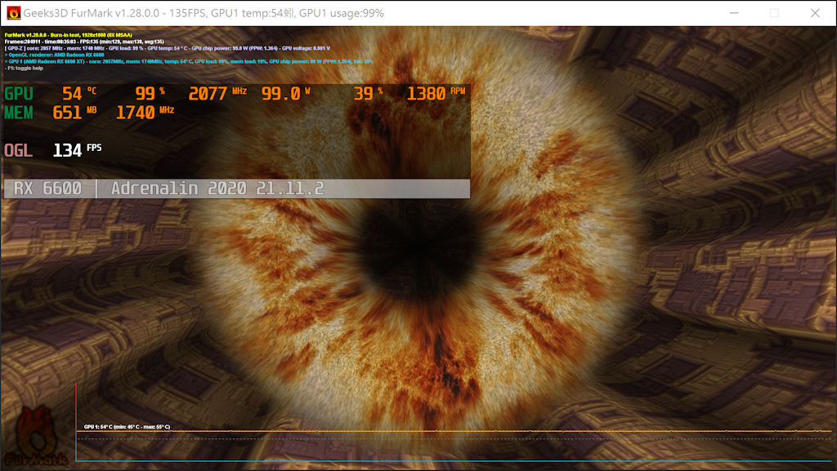Minimize the FurMark window
This screenshot has height=471, width=837.
point(734,13)
